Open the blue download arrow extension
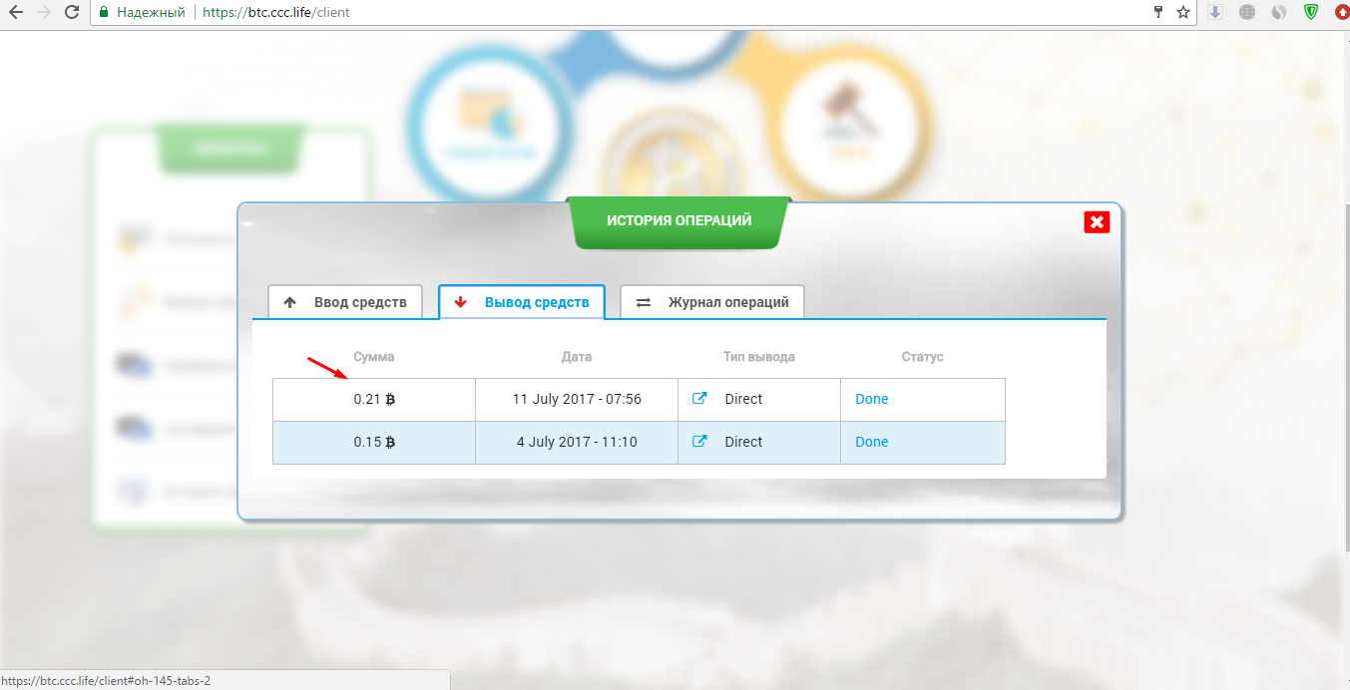Image resolution: width=1350 pixels, height=690 pixels. [1215, 13]
